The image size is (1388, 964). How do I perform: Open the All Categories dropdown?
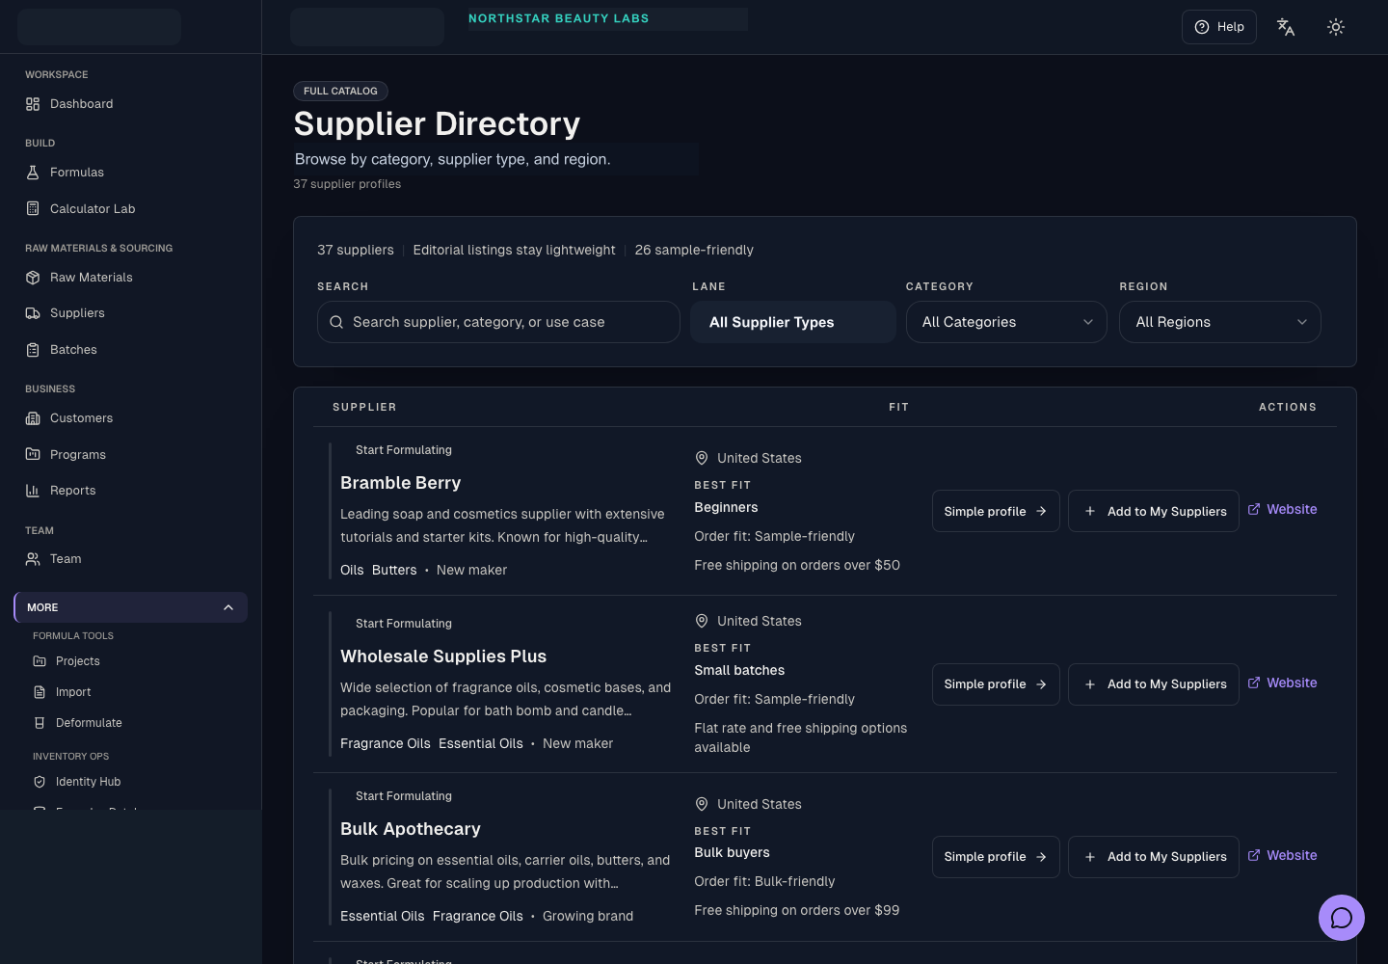(x=1006, y=322)
